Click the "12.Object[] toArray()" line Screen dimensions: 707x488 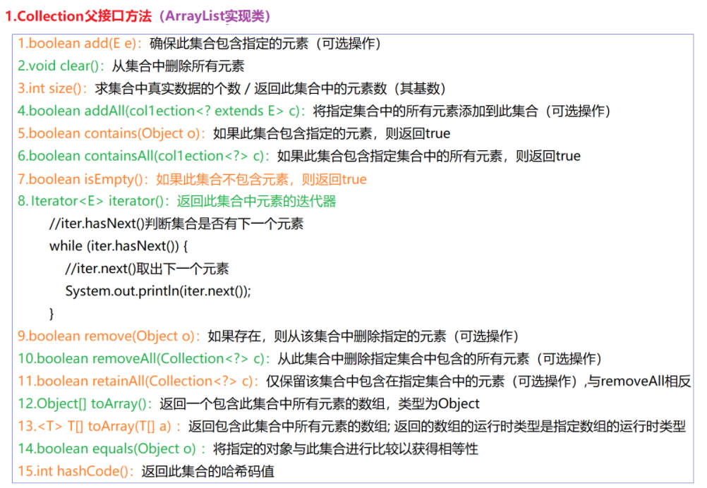(x=85, y=404)
